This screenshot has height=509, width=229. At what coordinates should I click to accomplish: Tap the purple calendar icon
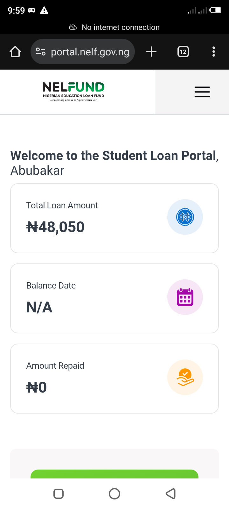pyautogui.click(x=185, y=297)
